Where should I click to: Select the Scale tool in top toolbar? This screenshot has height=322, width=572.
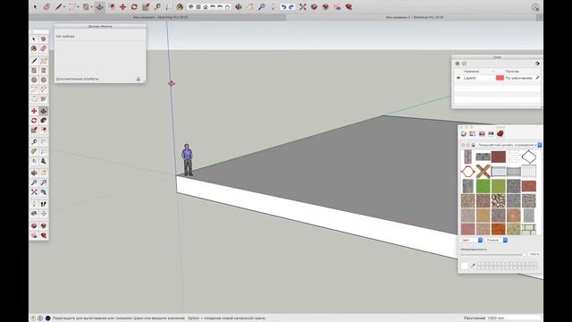coord(146,6)
